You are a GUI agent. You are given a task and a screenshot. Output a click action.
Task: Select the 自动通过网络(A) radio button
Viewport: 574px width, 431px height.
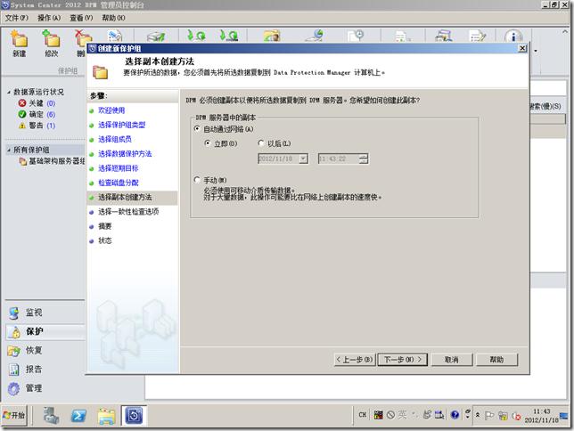coord(197,129)
